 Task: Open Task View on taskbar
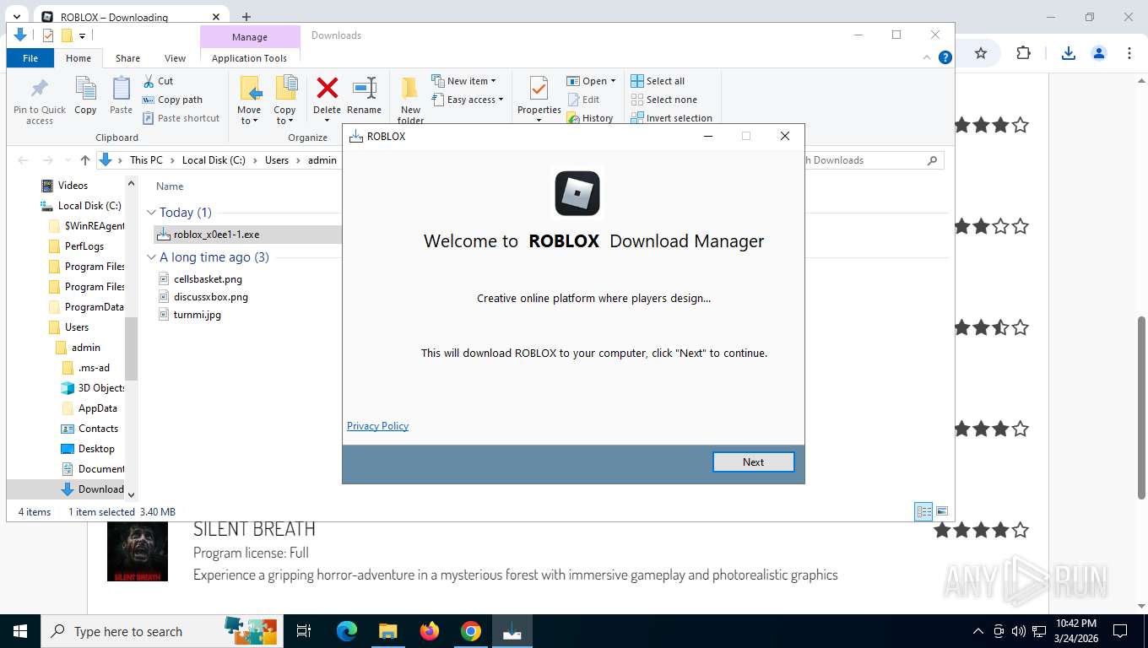pos(304,631)
